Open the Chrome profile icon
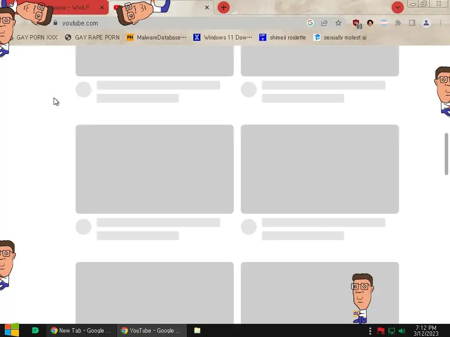450x337 pixels. click(426, 23)
